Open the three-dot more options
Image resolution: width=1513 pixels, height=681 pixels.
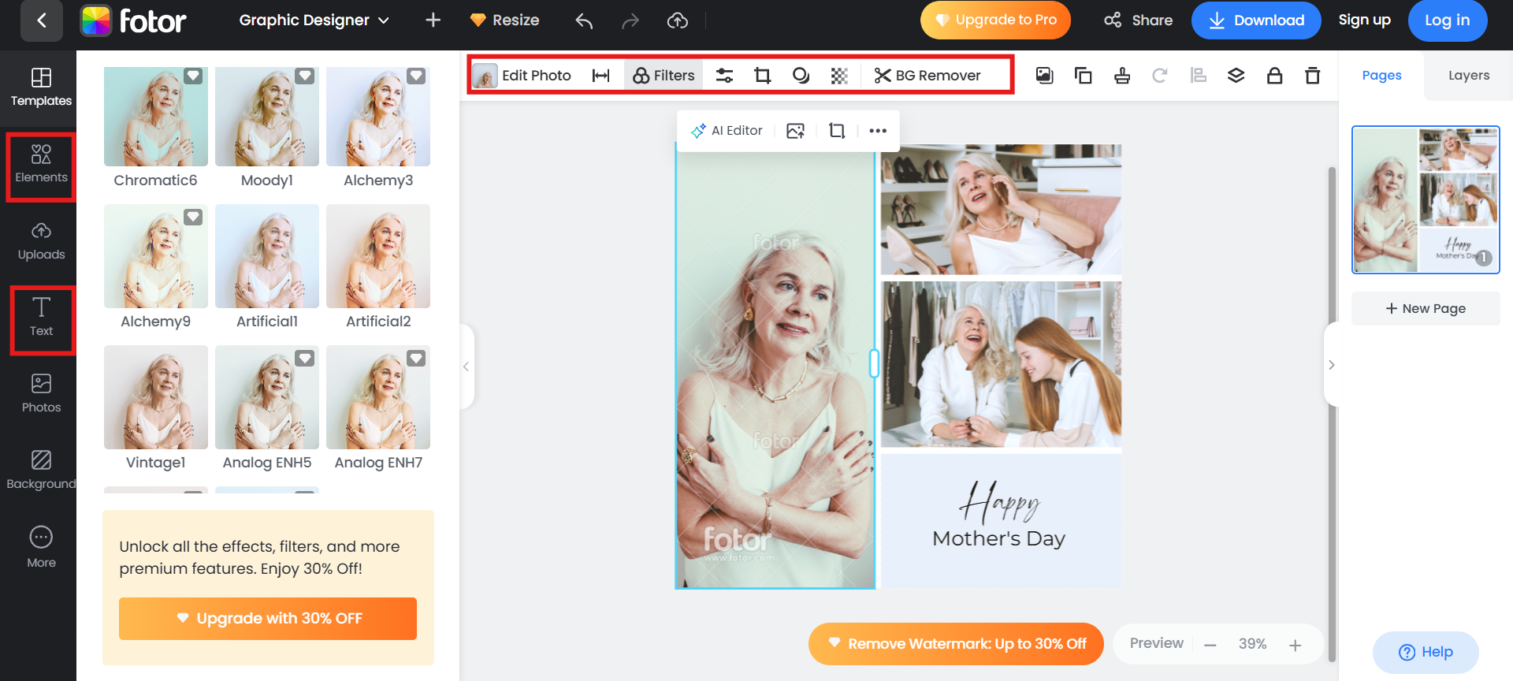click(878, 131)
